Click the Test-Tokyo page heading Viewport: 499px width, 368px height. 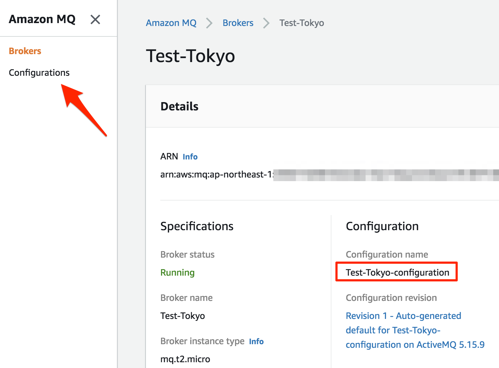190,56
